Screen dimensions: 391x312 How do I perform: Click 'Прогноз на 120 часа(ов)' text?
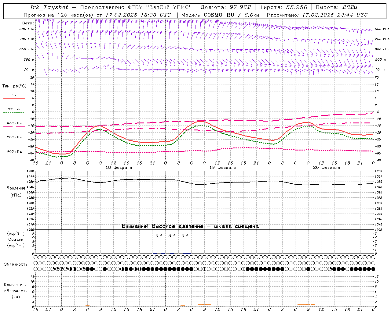(59, 15)
